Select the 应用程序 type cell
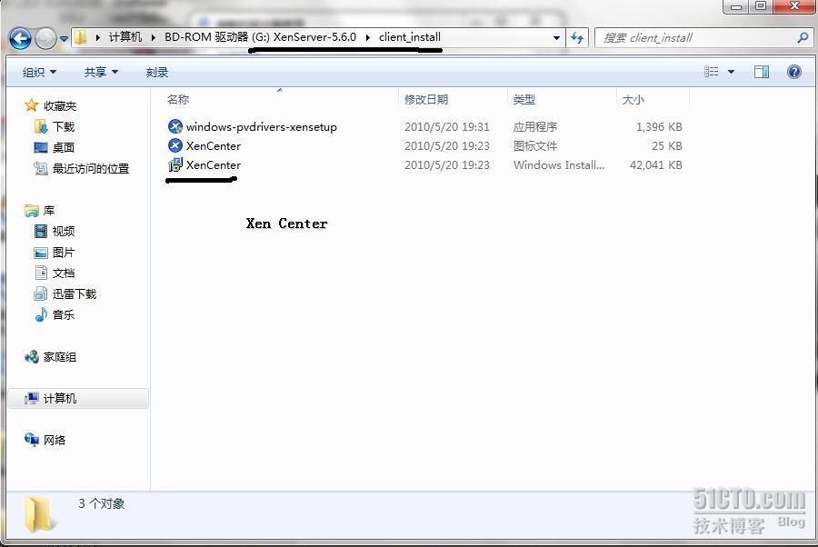Viewport: 818px width, 547px height. [x=535, y=126]
